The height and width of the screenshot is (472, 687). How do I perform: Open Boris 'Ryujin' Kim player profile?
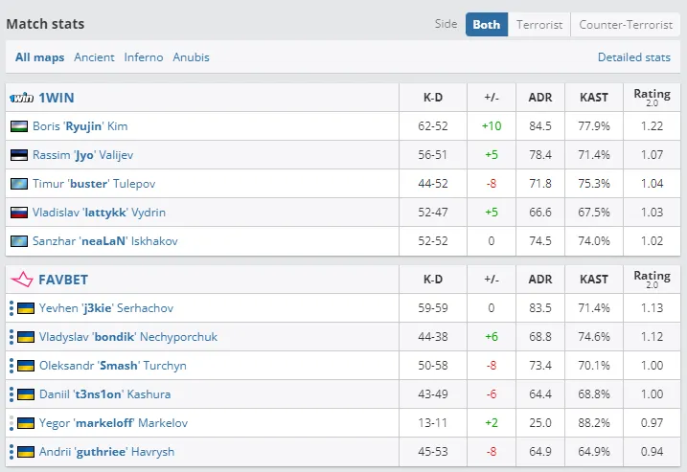(80, 126)
